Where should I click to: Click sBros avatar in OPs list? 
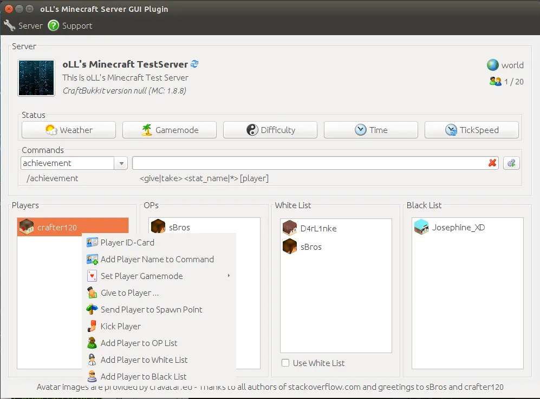click(x=158, y=227)
